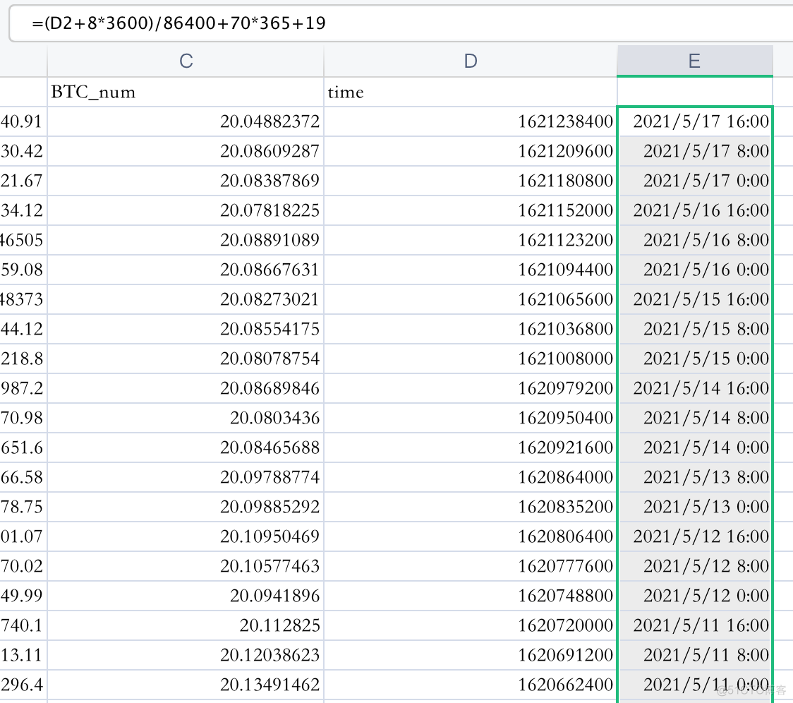The height and width of the screenshot is (703, 793).
Task: Select timestamp cell 1620864000
Action: click(471, 477)
